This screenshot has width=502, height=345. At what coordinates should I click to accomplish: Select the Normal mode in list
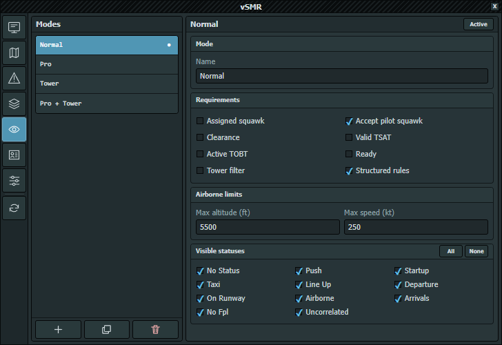click(107, 45)
